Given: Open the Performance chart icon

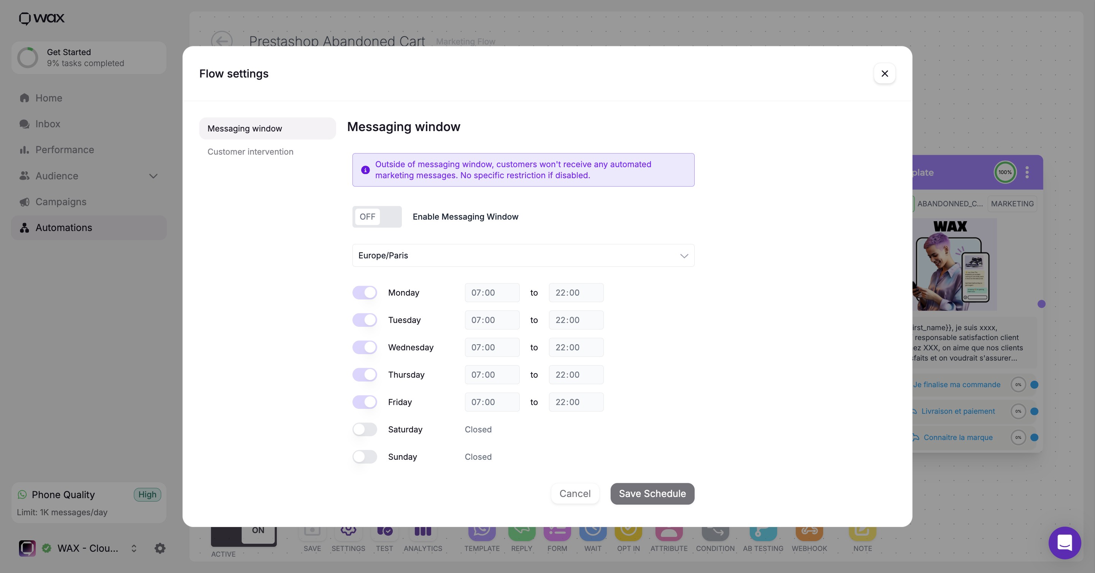Looking at the screenshot, I should coord(24,150).
